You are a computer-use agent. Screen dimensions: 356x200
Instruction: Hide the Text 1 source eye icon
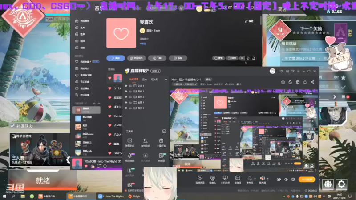pos(126,86)
